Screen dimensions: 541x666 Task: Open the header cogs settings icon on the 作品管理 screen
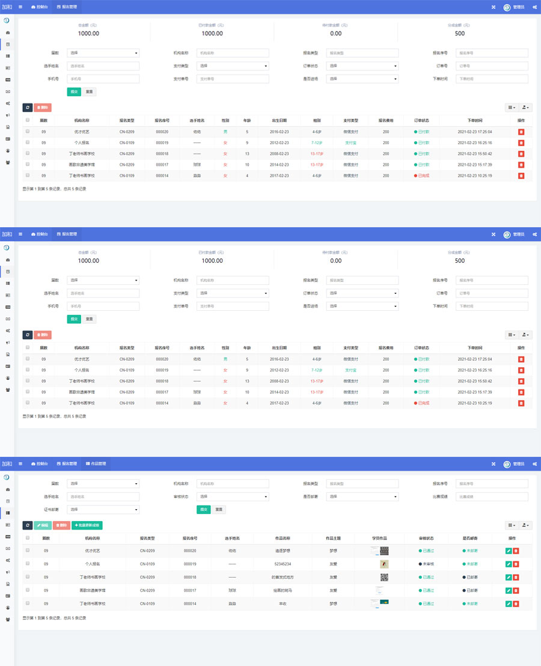pyautogui.click(x=534, y=464)
